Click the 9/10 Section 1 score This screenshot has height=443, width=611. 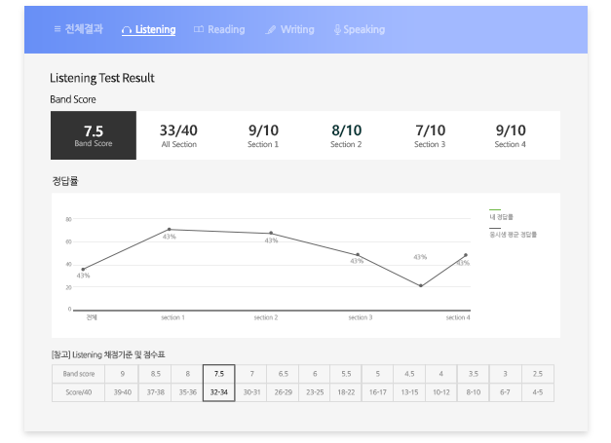263,135
